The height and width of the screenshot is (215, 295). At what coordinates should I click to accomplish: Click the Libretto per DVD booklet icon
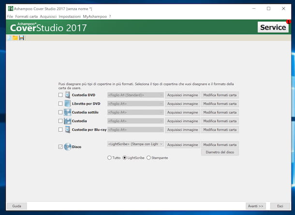[x=67, y=104]
